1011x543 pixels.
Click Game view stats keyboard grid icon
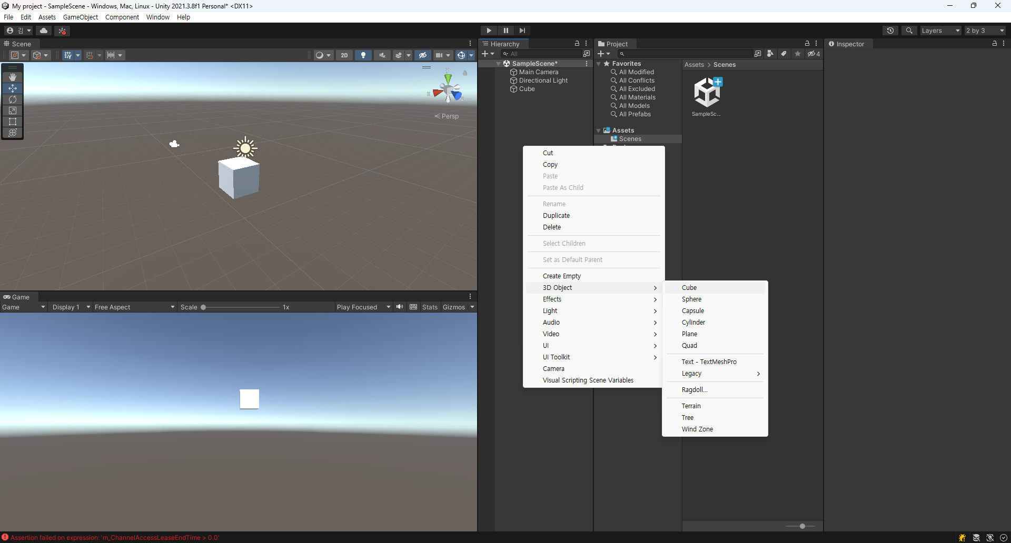point(413,307)
